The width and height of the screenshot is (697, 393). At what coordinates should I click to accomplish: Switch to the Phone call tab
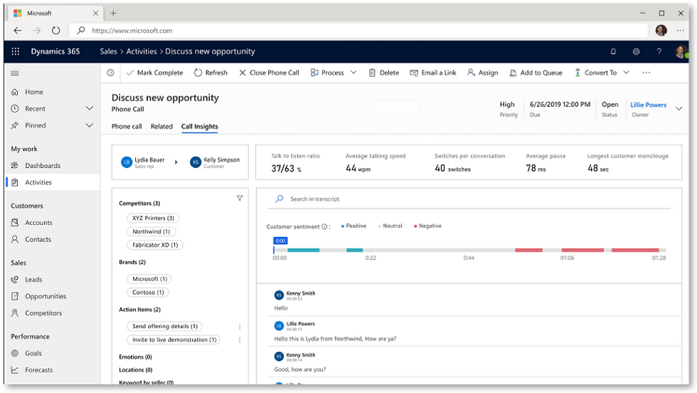pyautogui.click(x=127, y=127)
